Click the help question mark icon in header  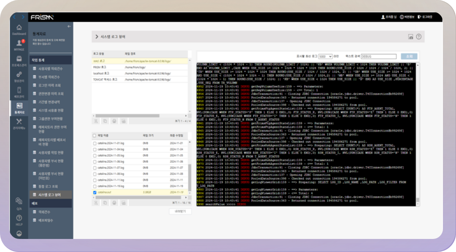point(418,37)
